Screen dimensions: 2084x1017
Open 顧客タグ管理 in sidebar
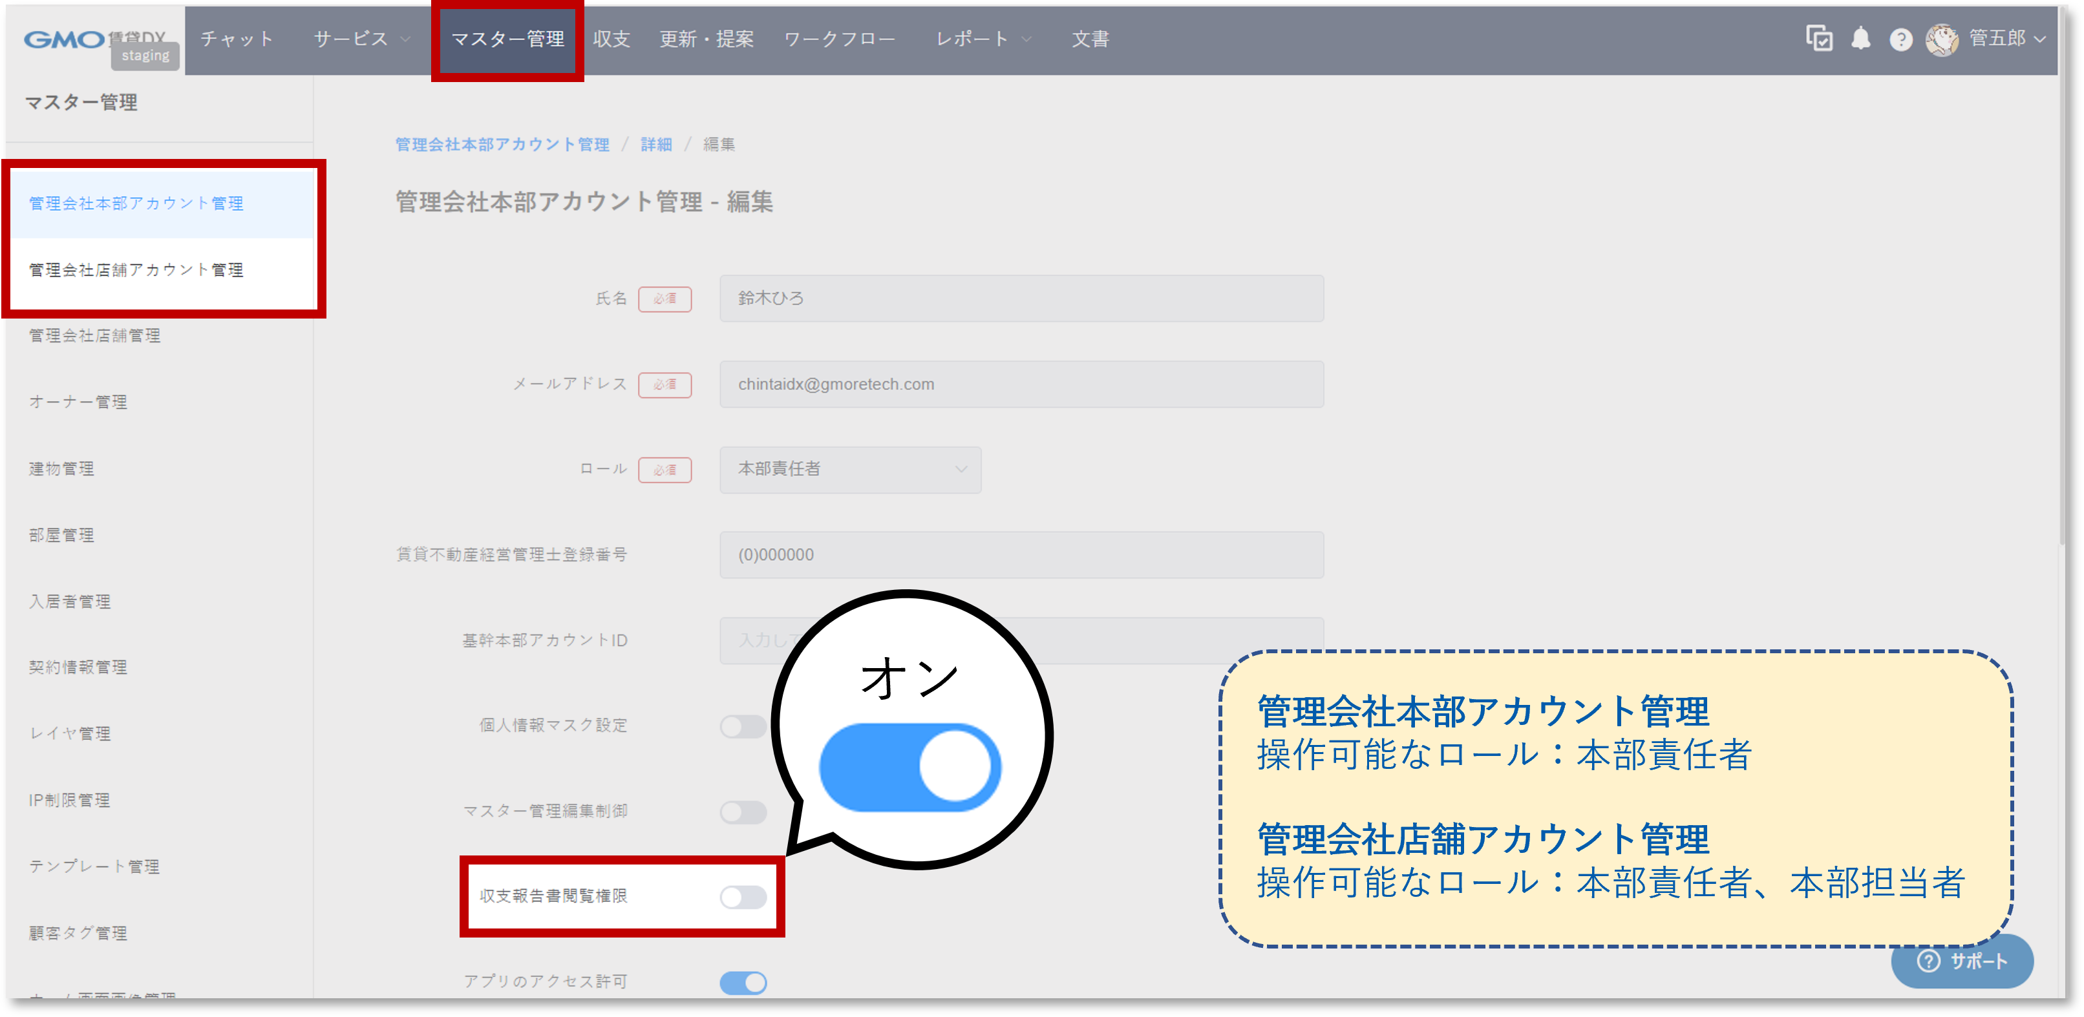78,933
